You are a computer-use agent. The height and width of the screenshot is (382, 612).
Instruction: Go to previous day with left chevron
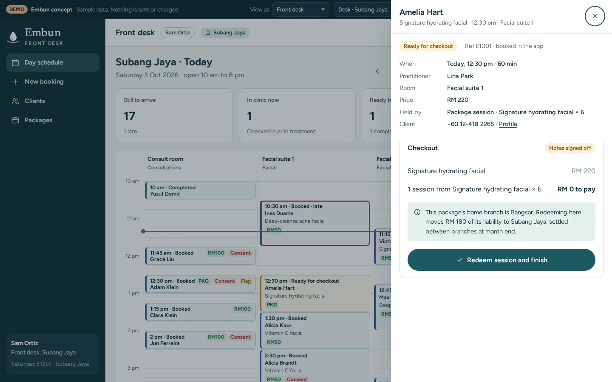point(377,71)
